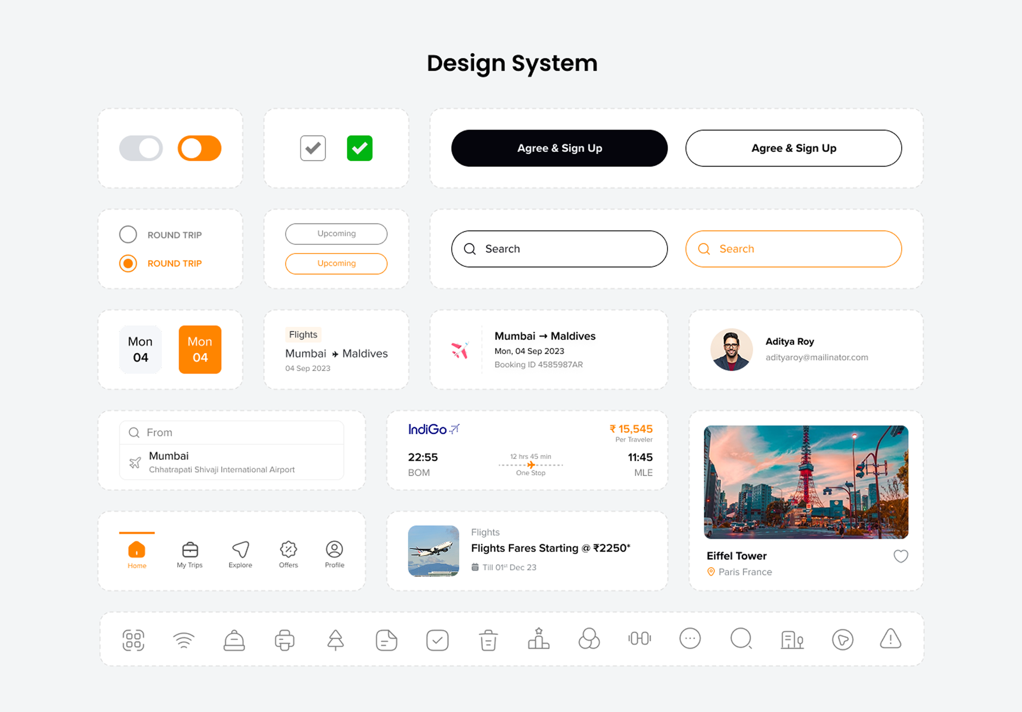
Task: Turn on the grey toggle switch
Action: [141, 148]
